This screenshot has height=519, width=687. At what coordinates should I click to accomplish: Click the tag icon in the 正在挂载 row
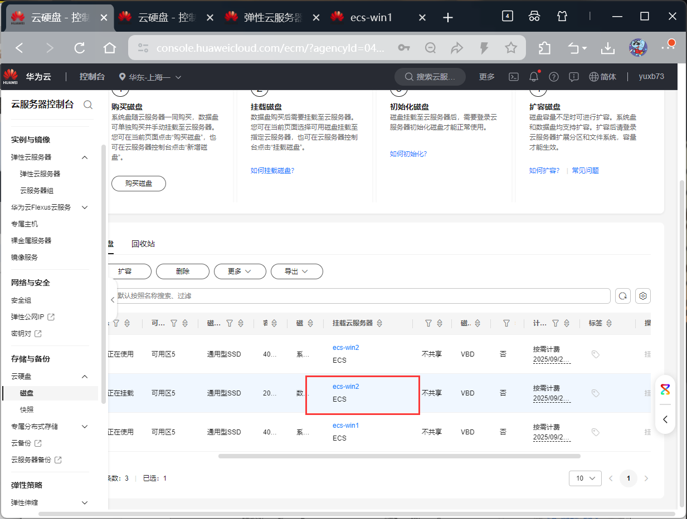pos(595,393)
